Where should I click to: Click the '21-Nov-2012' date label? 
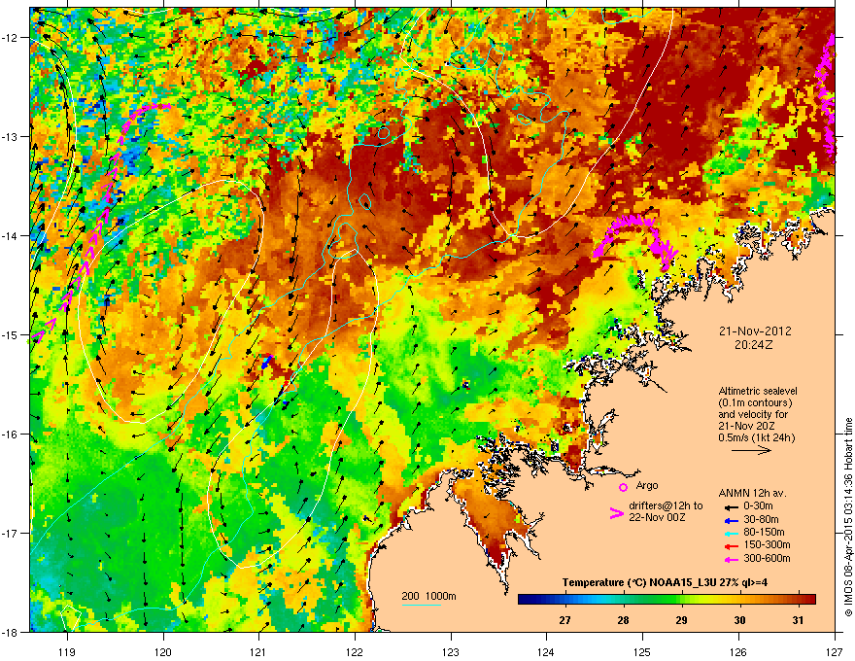click(755, 331)
